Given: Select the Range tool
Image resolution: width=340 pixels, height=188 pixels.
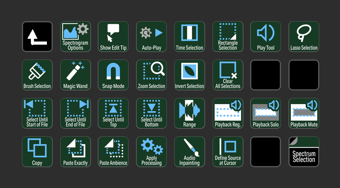Looking at the screenshot, I should point(190,113).
